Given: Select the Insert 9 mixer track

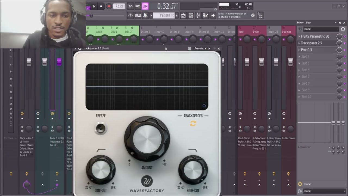Looking at the screenshot, I should [x=189, y=32].
